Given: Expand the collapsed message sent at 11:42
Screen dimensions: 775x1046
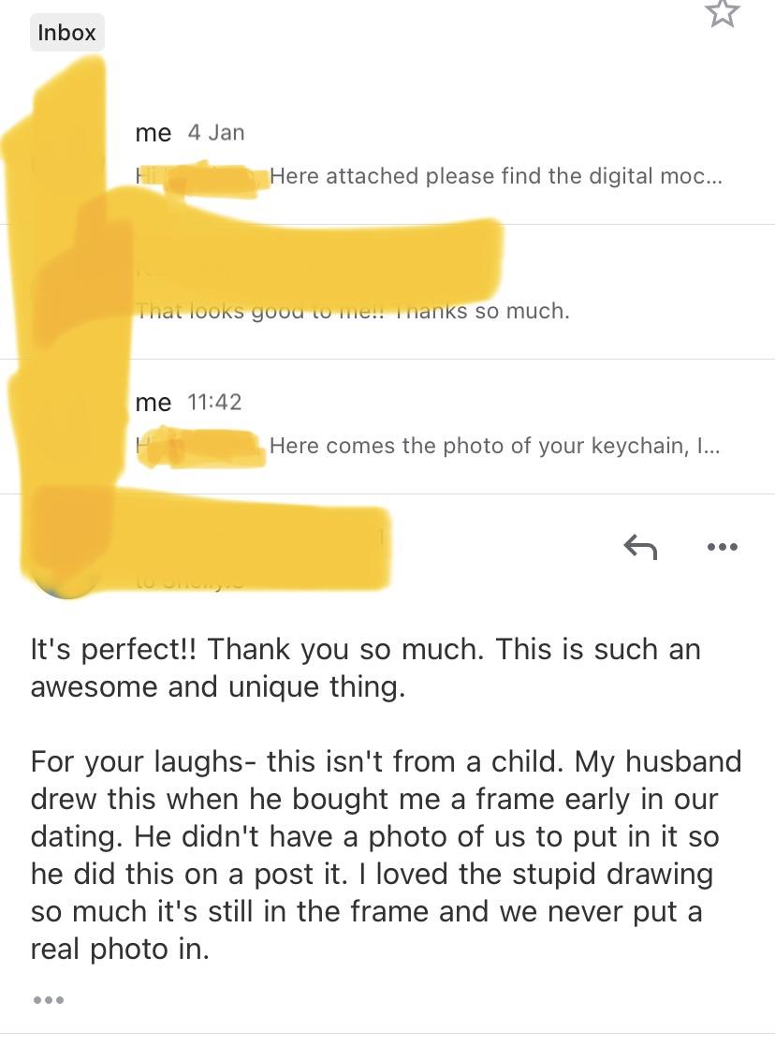Looking at the screenshot, I should pyautogui.click(x=387, y=425).
